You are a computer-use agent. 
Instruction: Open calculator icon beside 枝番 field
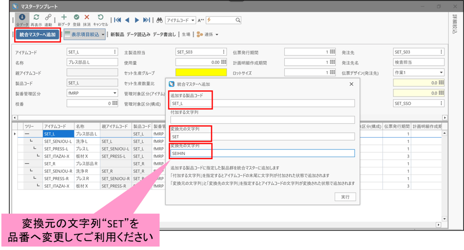tap(115, 103)
